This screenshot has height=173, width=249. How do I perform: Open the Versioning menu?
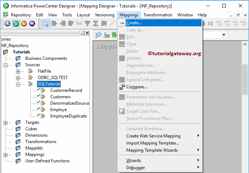pyautogui.click(x=105, y=15)
